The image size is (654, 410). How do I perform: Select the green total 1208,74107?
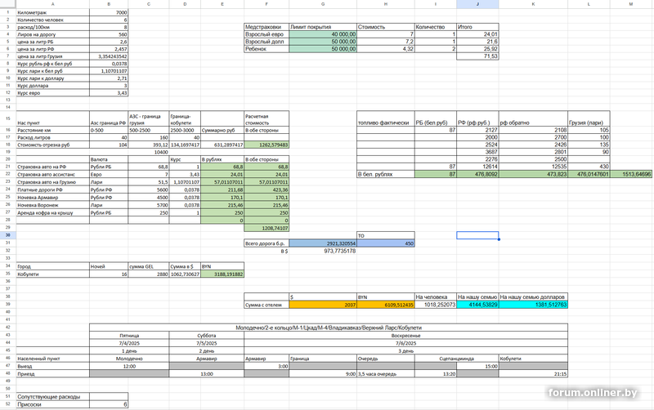pos(267,228)
